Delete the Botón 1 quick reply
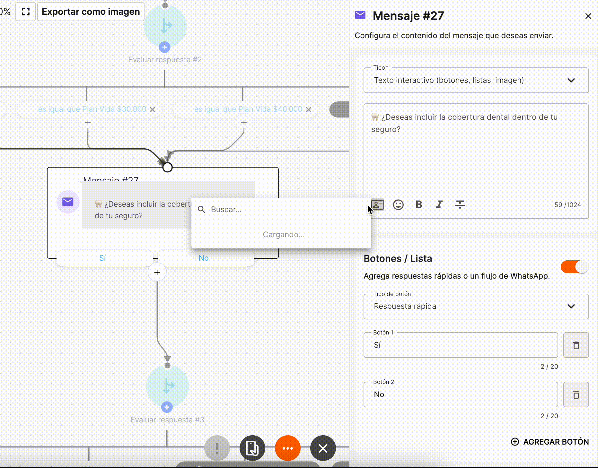The image size is (598, 468). [576, 345]
